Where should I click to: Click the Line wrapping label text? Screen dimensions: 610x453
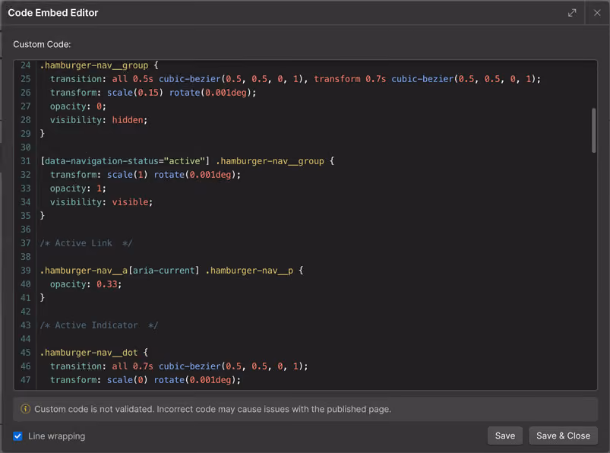tap(56, 436)
